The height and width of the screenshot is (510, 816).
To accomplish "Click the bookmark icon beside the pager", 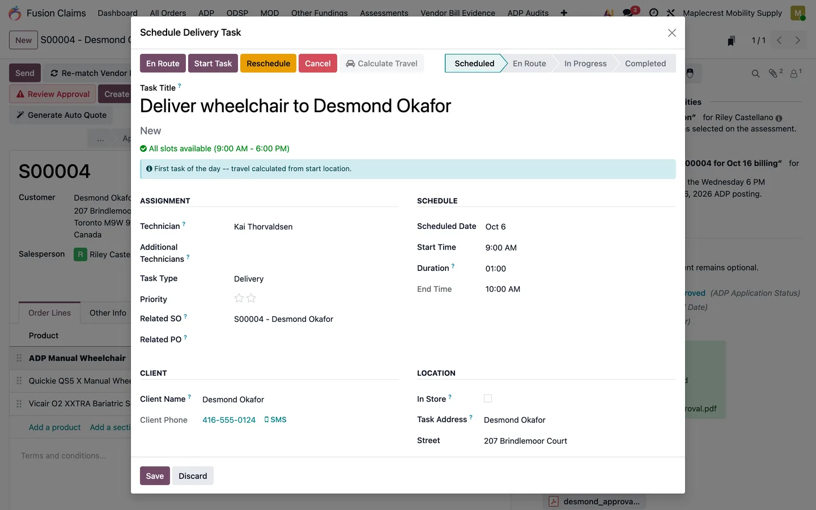I will pyautogui.click(x=732, y=40).
